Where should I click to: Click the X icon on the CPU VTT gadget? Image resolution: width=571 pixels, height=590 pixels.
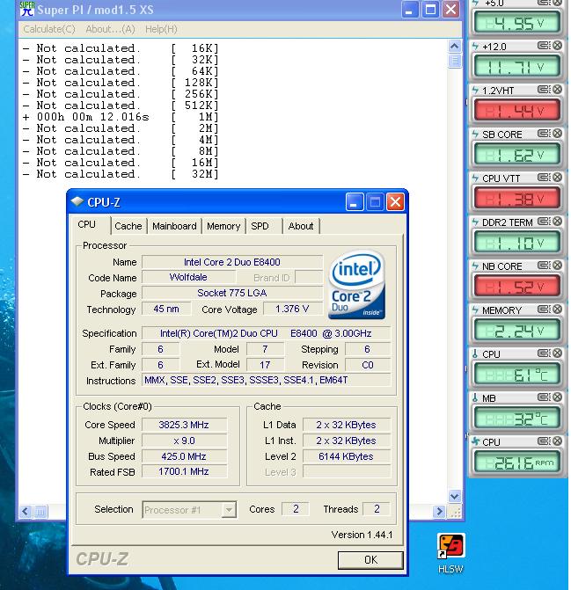pos(558,178)
